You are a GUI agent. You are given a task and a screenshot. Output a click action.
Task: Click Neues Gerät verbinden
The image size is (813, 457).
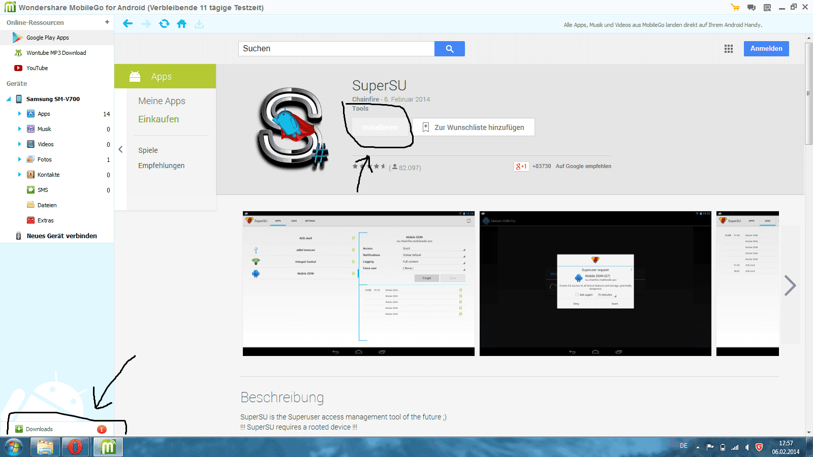pyautogui.click(x=61, y=236)
